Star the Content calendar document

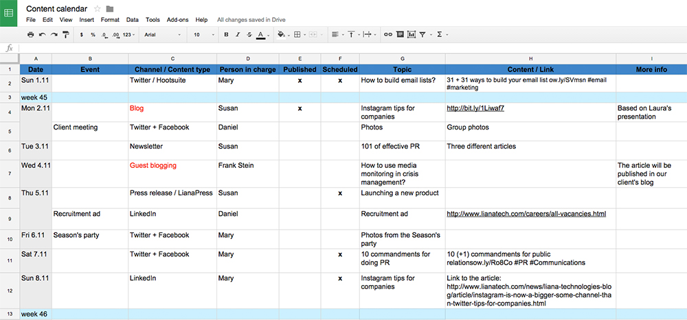click(x=98, y=9)
